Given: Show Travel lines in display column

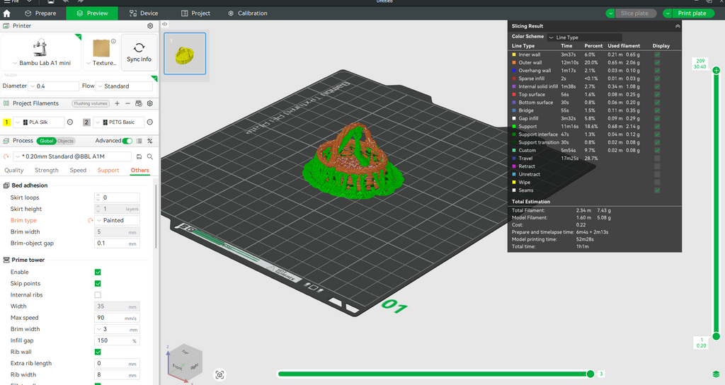Looking at the screenshot, I should pos(658,159).
